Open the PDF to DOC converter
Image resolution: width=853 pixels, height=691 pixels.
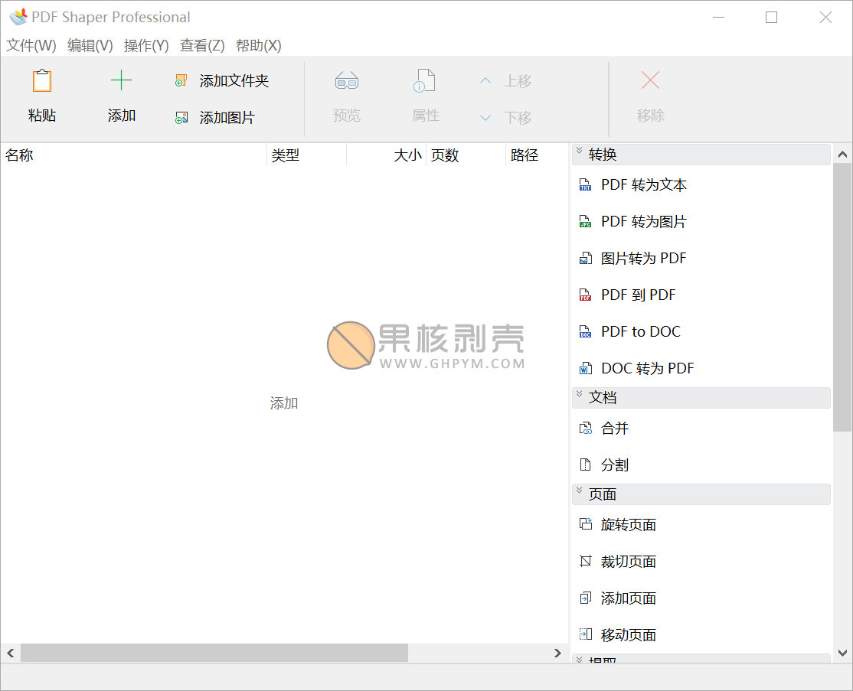[x=640, y=331]
